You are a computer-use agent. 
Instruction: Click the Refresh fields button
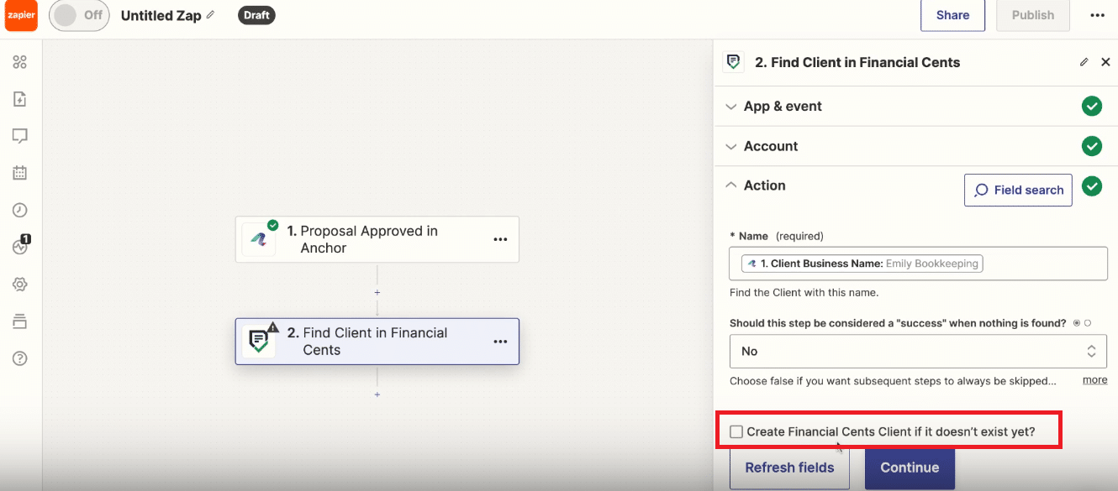tap(789, 467)
